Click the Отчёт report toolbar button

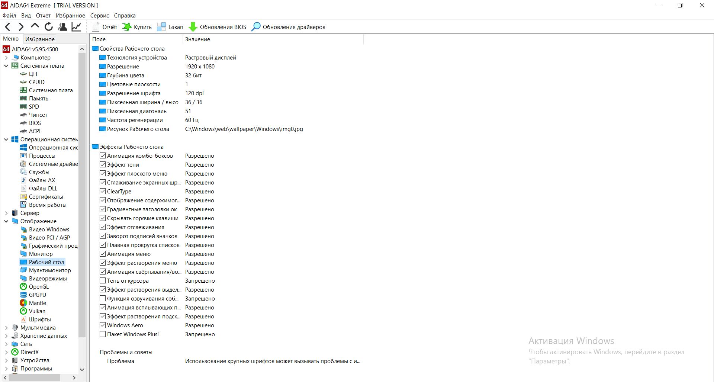[x=104, y=27]
